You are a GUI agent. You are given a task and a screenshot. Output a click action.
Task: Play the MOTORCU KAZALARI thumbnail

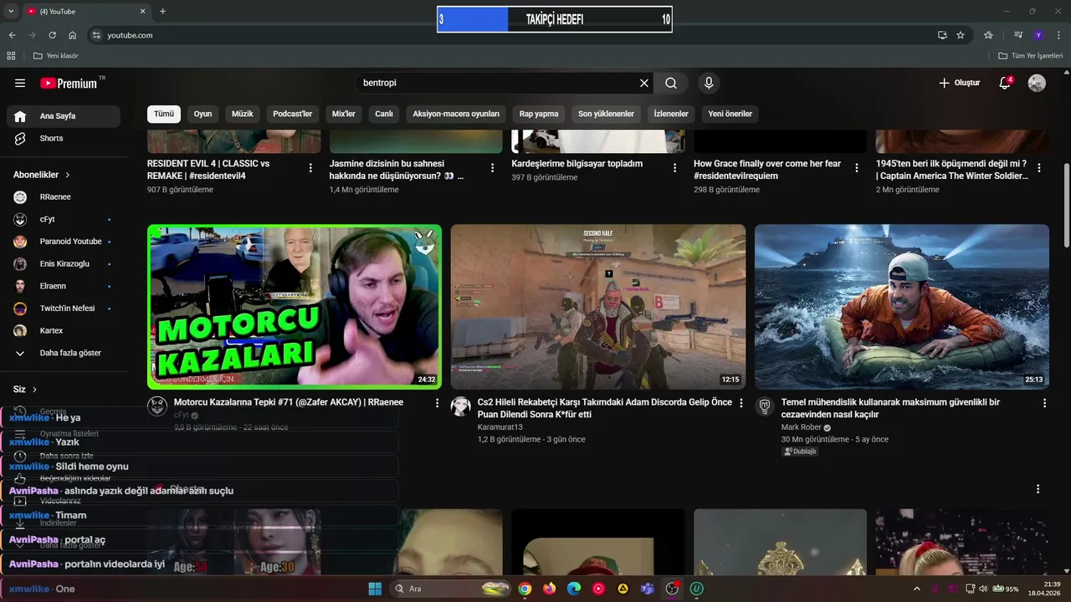point(295,307)
